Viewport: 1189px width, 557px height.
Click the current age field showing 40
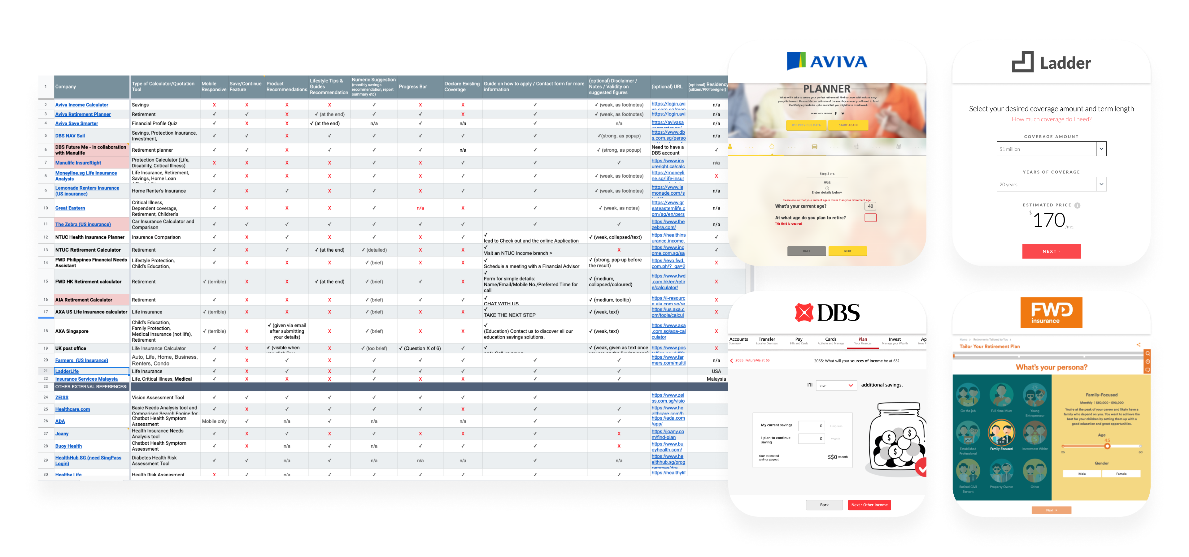pyautogui.click(x=870, y=206)
